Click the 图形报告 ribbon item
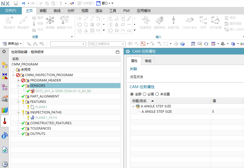 tap(233, 24)
